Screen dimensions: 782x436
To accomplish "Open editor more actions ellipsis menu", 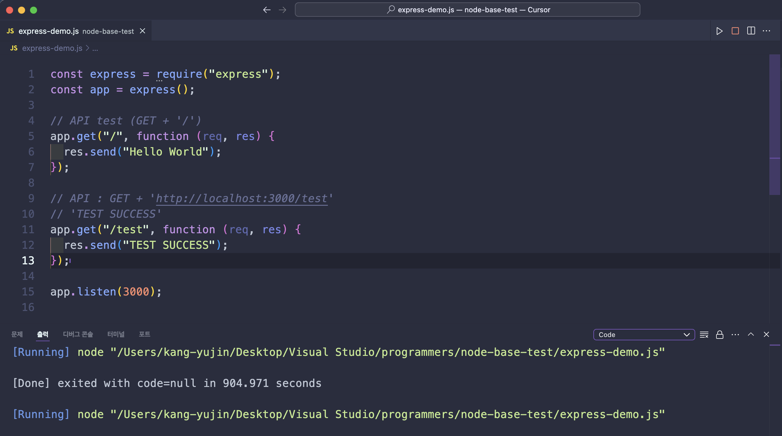I will point(766,31).
